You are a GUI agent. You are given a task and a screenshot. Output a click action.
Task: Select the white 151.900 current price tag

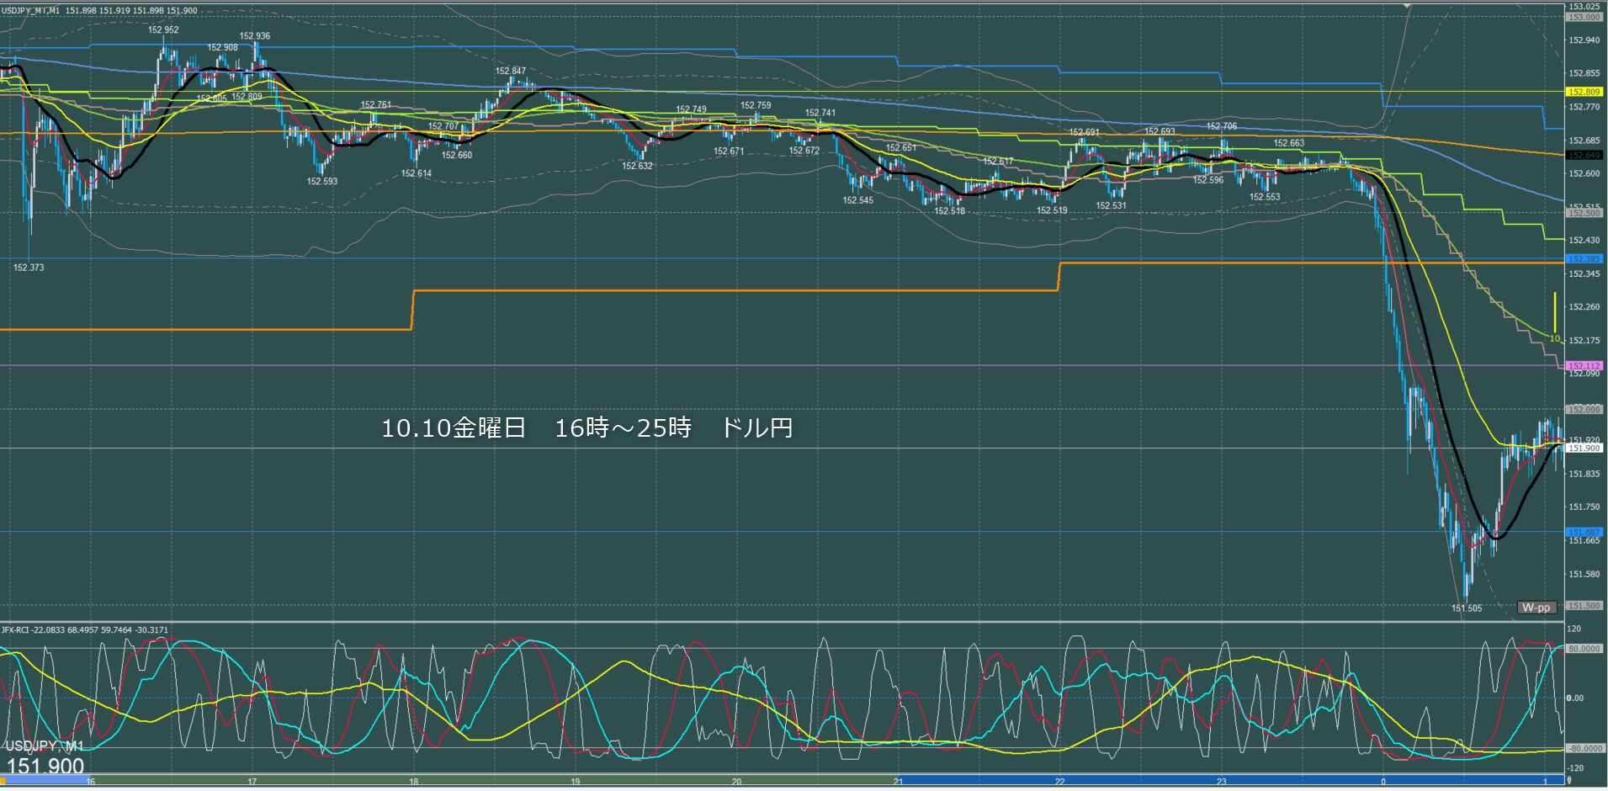1583,449
